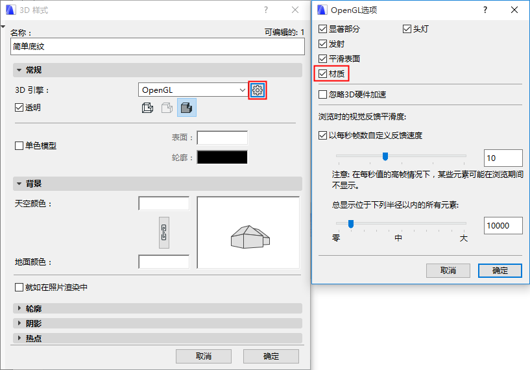
Task: Open the 3D 引擎 OpenGL dropdown
Action: (193, 90)
